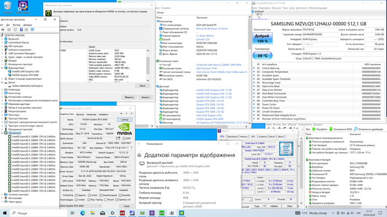
Task: Click the Lookup button in GPU-Z
Action: (x=124, y=119)
